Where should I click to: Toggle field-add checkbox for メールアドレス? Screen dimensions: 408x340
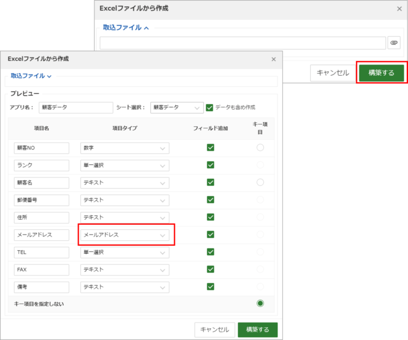pyautogui.click(x=210, y=235)
